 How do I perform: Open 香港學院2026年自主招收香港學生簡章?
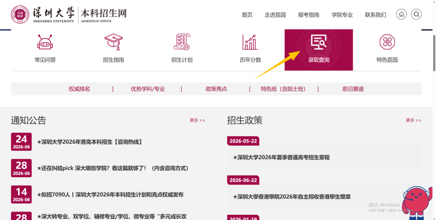coord(292,197)
